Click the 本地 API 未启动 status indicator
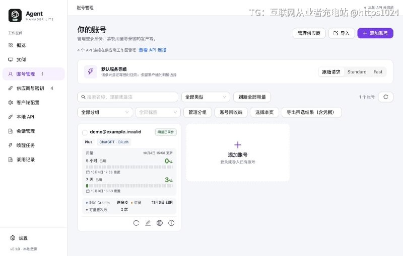The height and width of the screenshot is (256, 403). point(379,8)
